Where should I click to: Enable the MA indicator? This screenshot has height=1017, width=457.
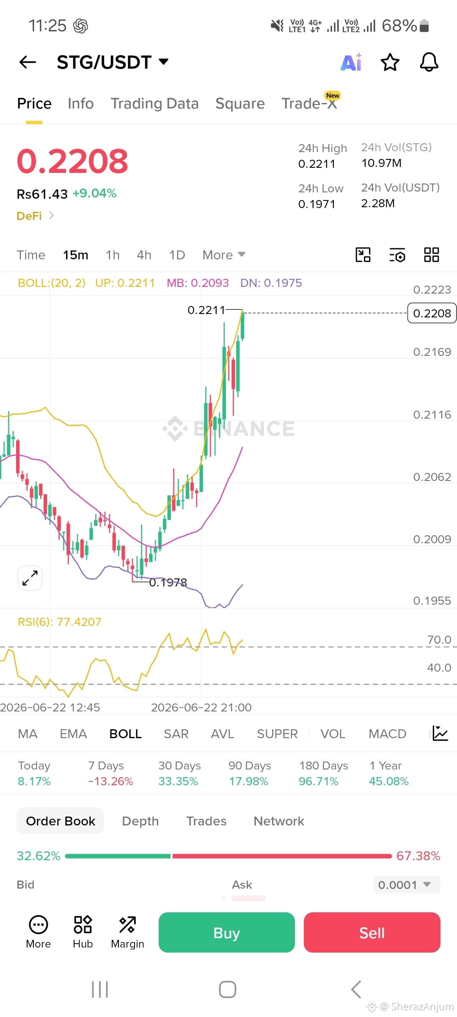click(28, 734)
